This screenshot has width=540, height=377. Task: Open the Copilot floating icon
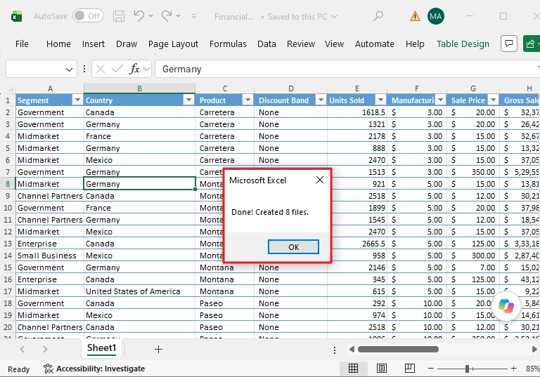pyautogui.click(x=506, y=305)
